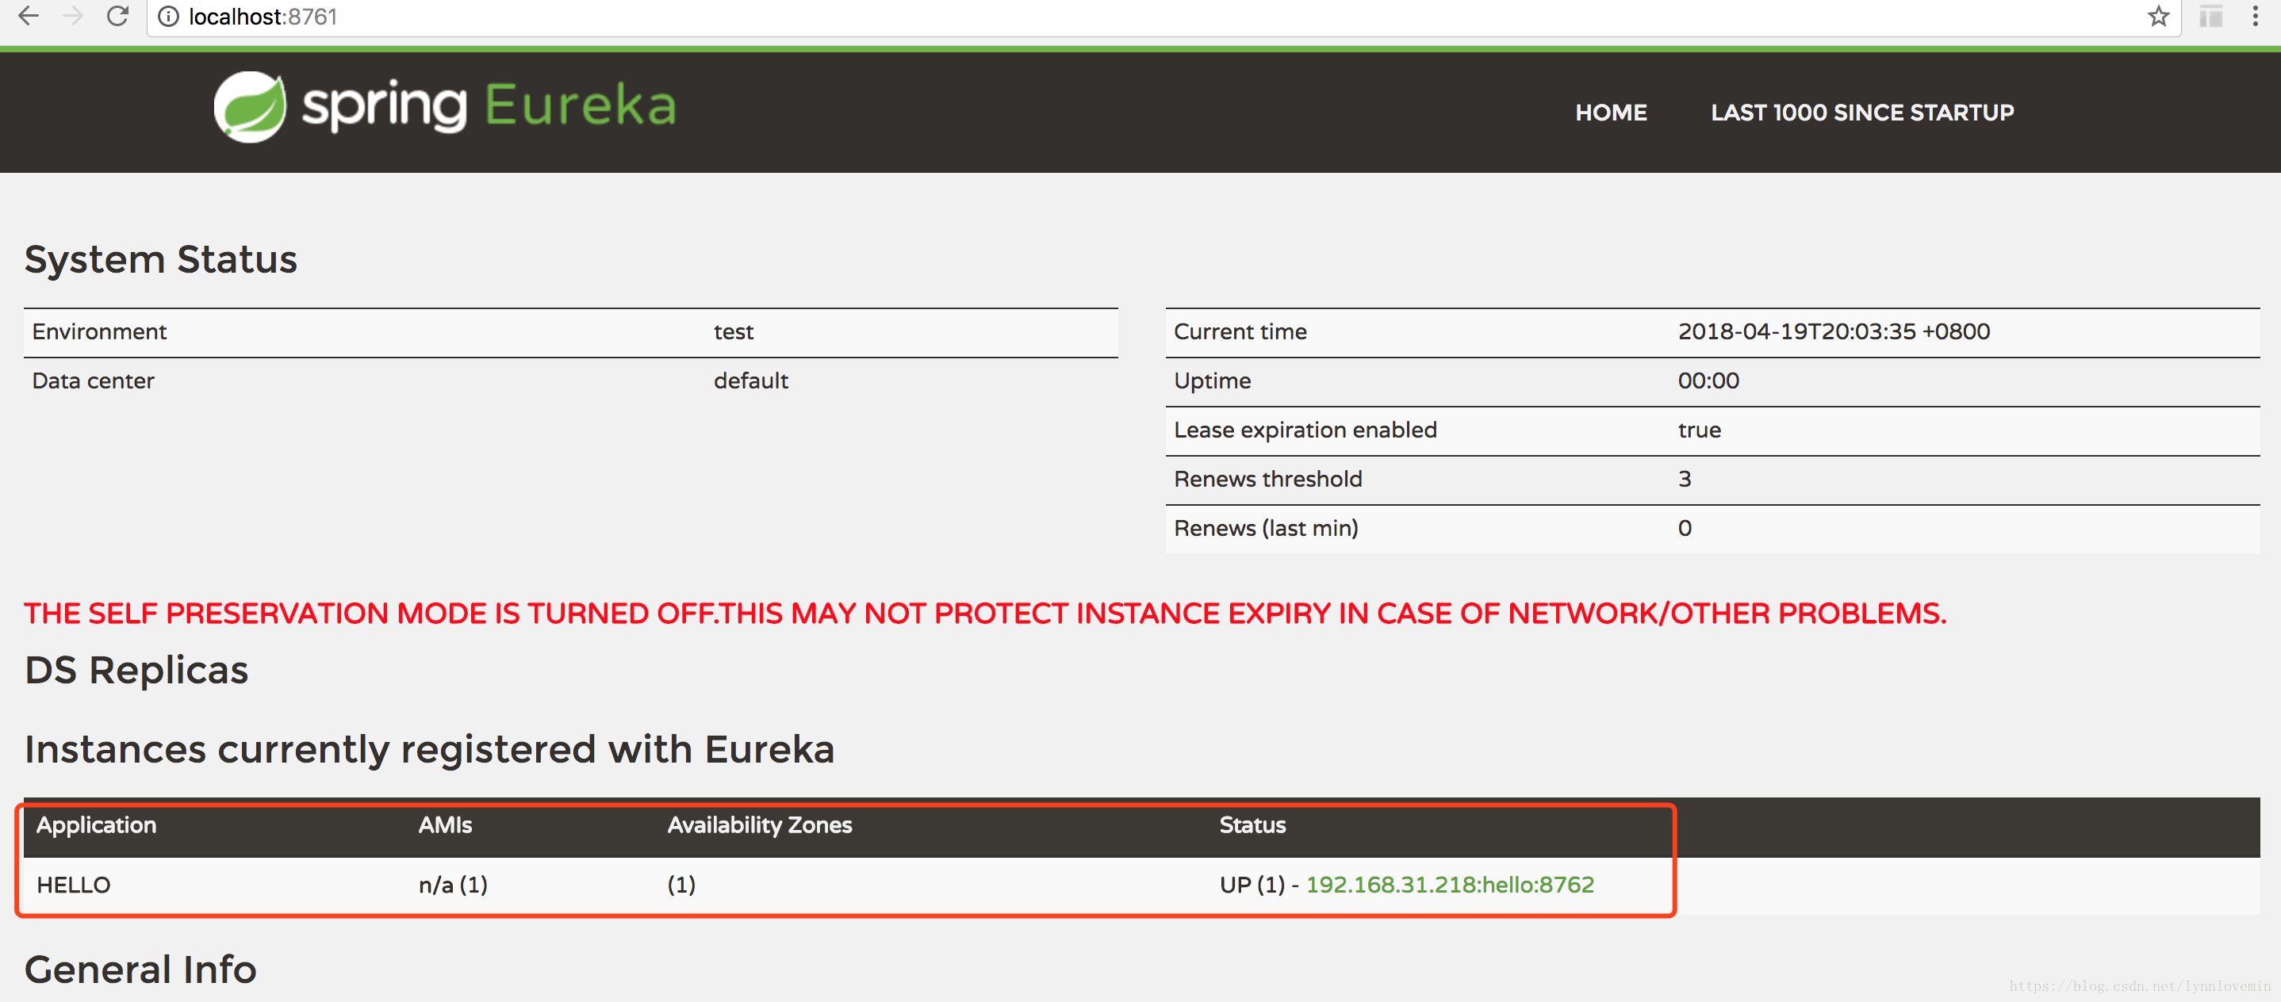Screen dimensions: 2281x1002
Task: Click the Spring leaf logo
Action: pyautogui.click(x=250, y=107)
